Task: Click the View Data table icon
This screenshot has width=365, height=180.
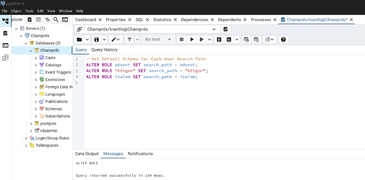Action: (x=38, y=20)
